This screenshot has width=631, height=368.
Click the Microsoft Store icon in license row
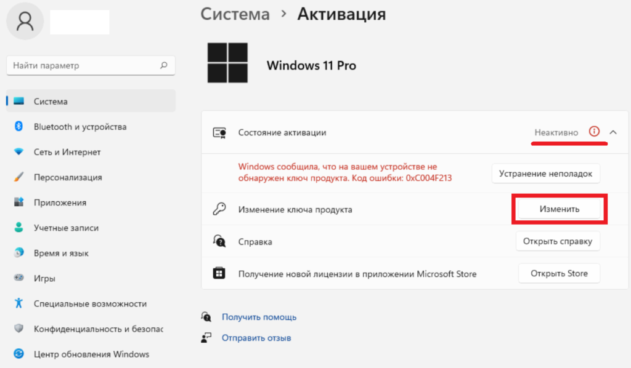coord(219,273)
